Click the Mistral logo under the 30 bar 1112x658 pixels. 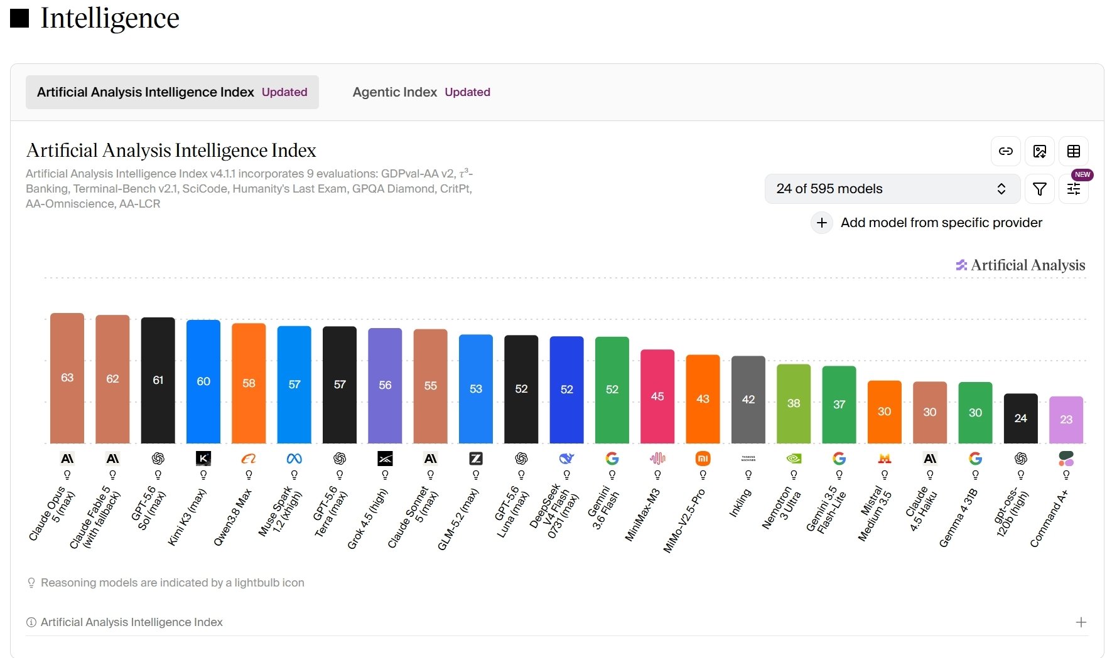[885, 459]
